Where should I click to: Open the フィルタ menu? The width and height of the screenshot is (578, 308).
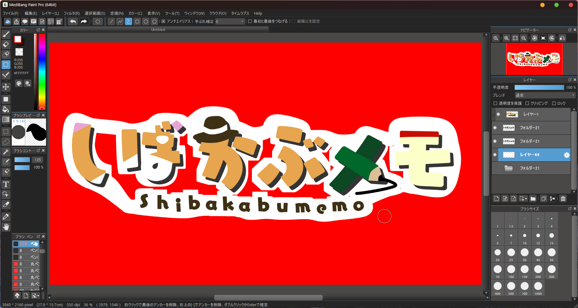[x=71, y=13]
